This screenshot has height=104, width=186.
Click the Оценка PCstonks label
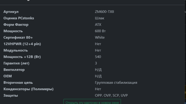19,18
